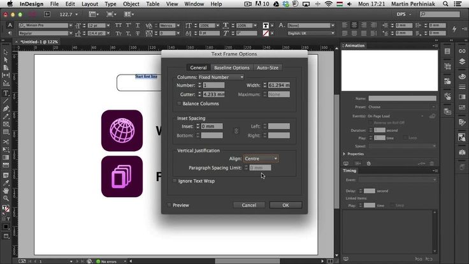Switch to the Auto-Size tab
Image resolution: width=469 pixels, height=264 pixels.
pyautogui.click(x=268, y=68)
